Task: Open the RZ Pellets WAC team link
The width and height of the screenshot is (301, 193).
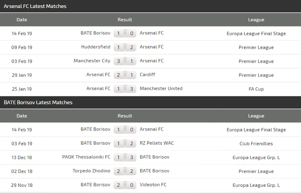Action: point(157,143)
